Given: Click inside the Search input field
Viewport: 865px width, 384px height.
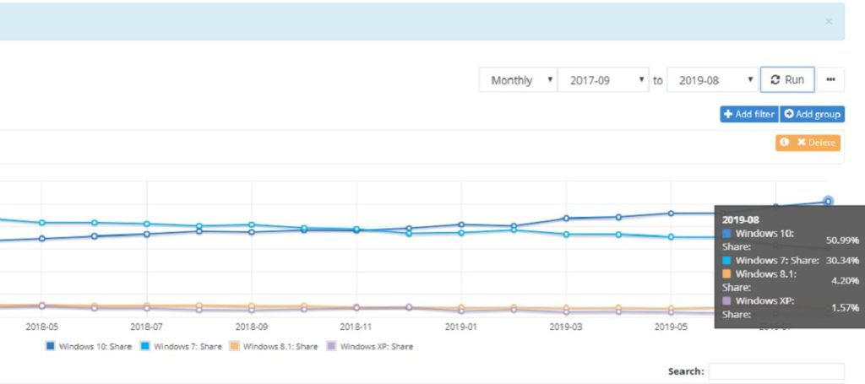Looking at the screenshot, I should point(776,371).
